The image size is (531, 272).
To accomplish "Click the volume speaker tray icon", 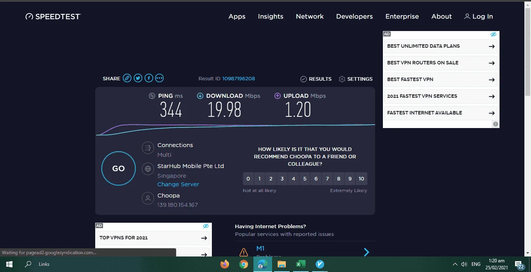I will pyautogui.click(x=464, y=264).
